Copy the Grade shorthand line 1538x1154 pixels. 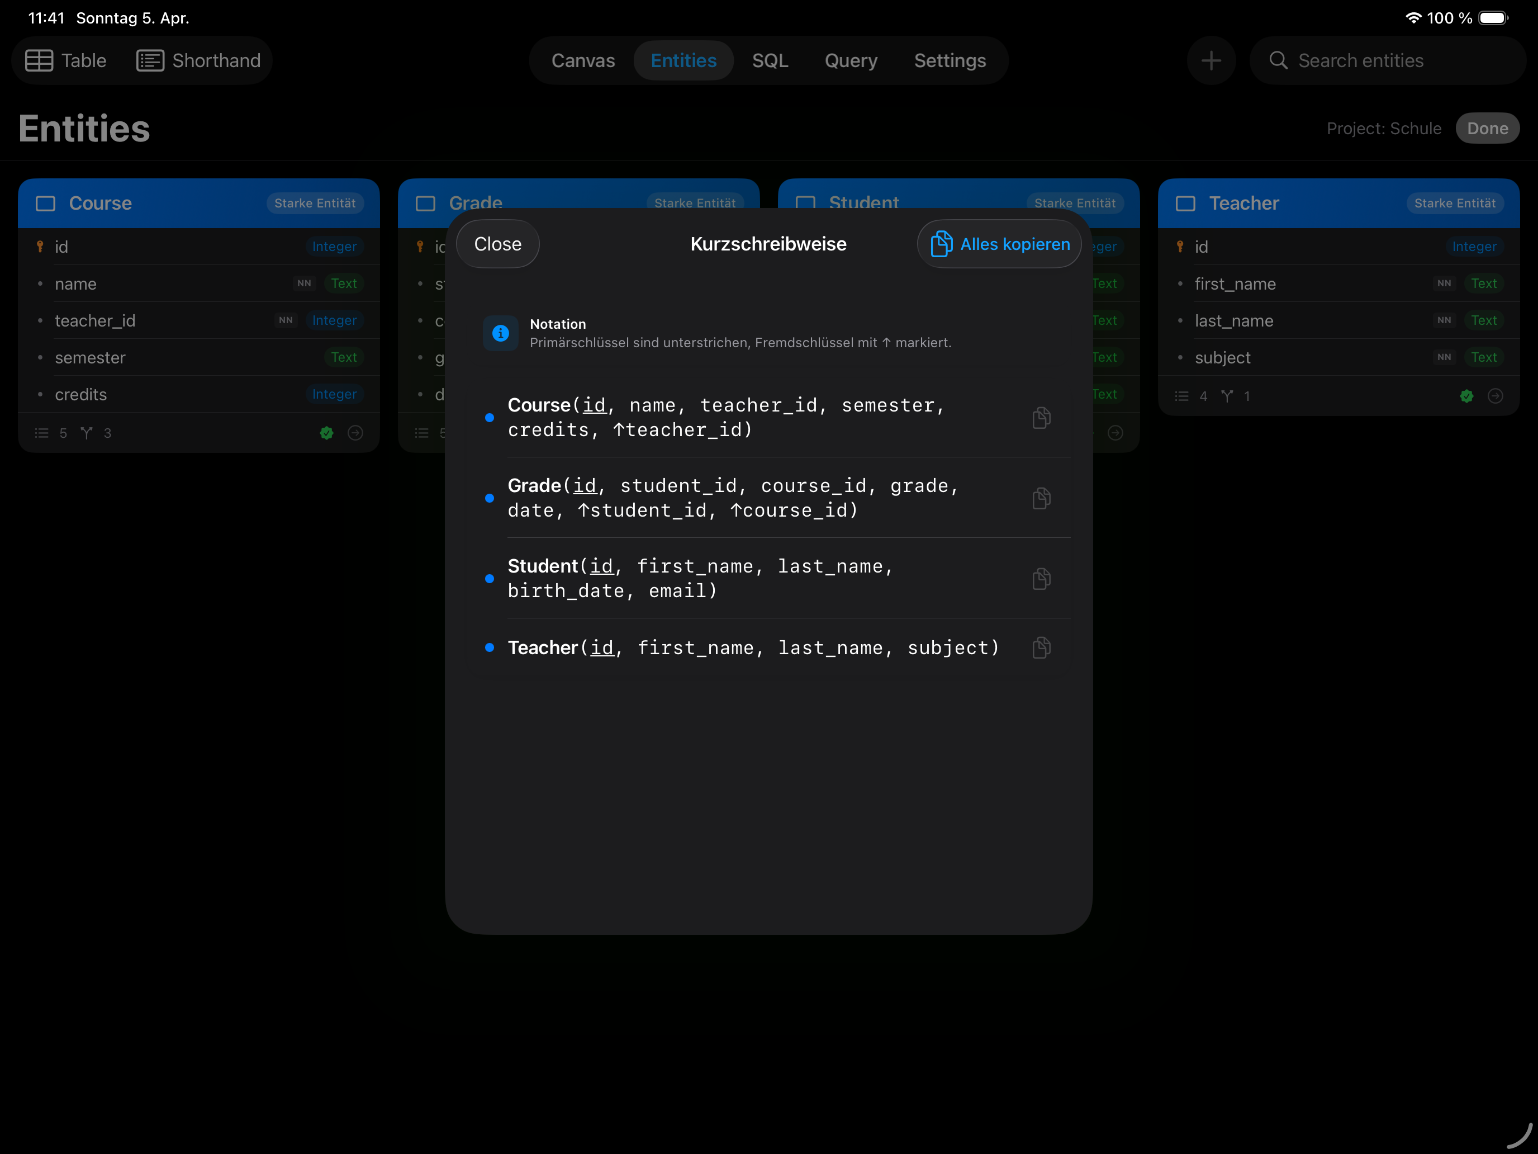click(x=1041, y=498)
